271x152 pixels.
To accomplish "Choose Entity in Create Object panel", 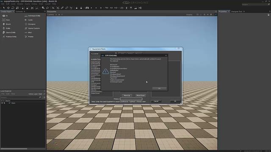I will coord(7,28).
